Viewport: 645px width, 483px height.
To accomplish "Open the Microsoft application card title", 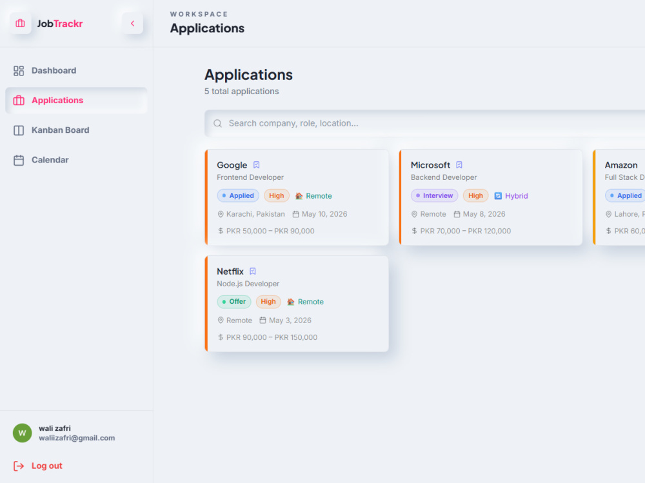I will [430, 165].
